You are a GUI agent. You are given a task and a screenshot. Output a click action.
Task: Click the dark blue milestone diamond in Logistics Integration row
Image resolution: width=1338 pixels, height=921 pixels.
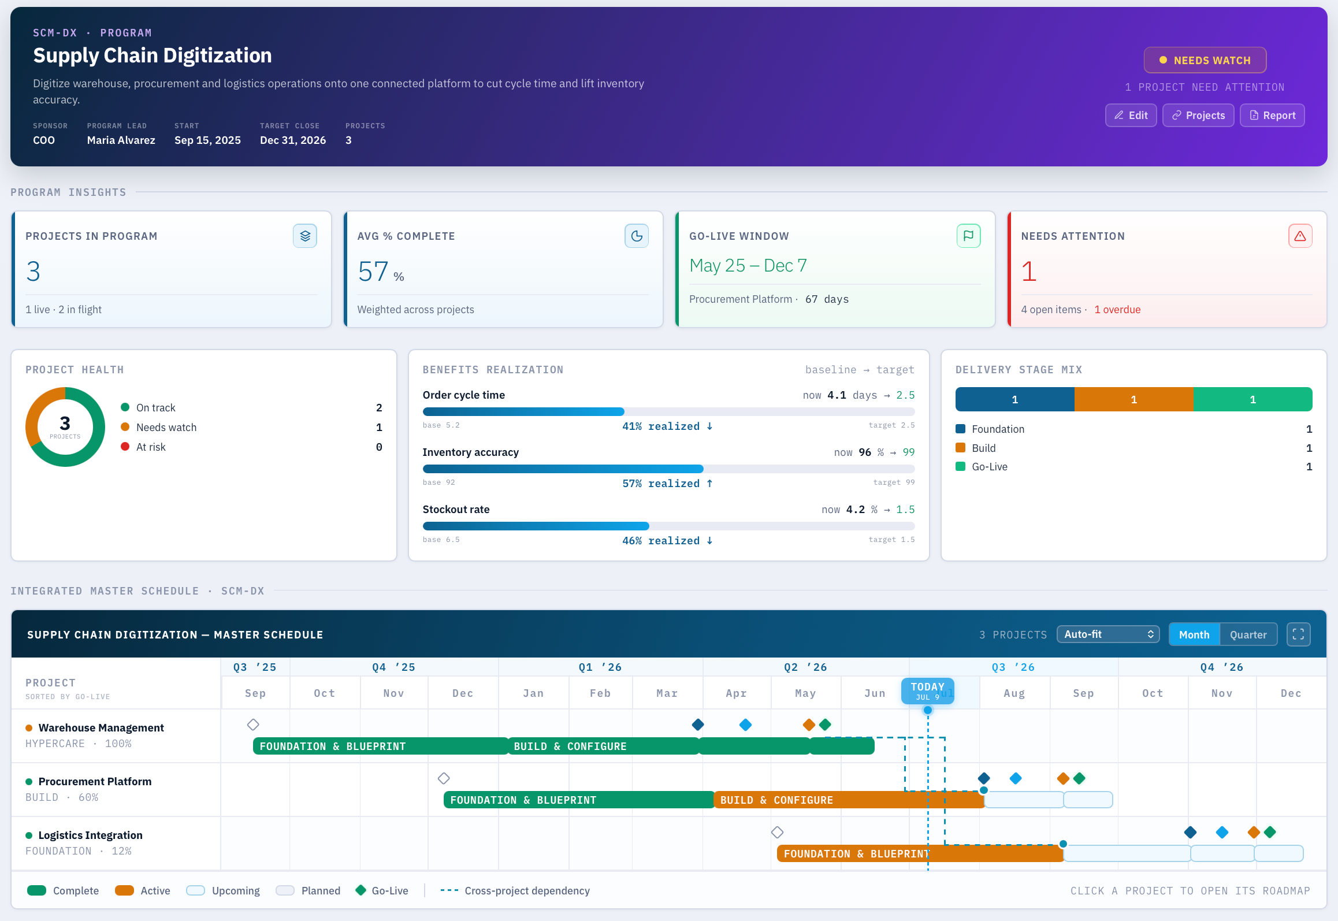click(1190, 832)
